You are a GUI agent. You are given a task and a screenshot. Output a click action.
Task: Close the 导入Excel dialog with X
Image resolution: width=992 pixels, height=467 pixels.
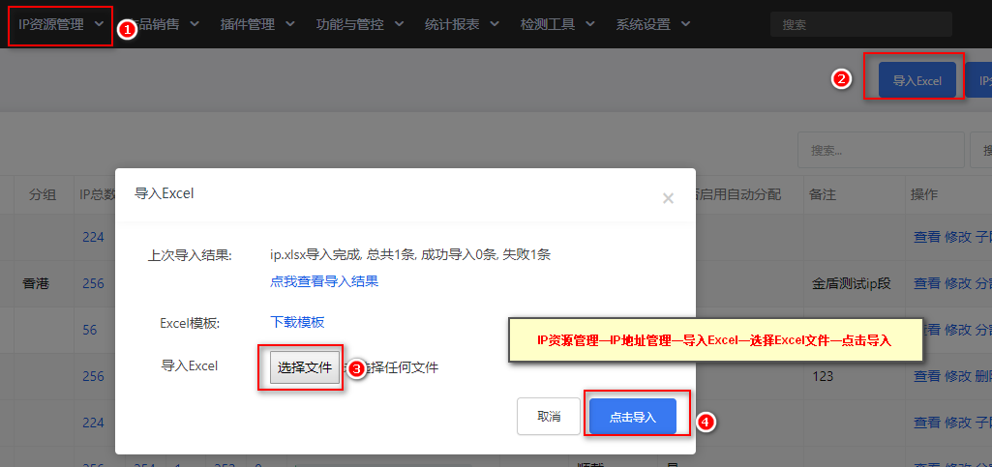tap(668, 198)
